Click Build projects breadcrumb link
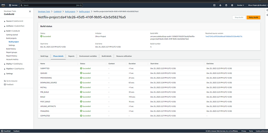Image resolution: width=268 pixels, height=133 pixels. coord(70,11)
